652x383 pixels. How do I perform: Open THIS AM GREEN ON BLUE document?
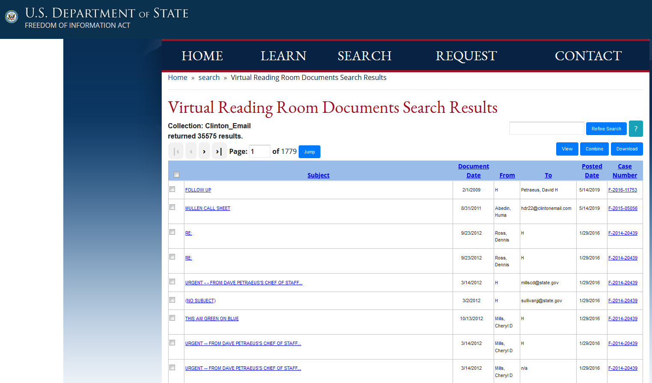pyautogui.click(x=212, y=318)
